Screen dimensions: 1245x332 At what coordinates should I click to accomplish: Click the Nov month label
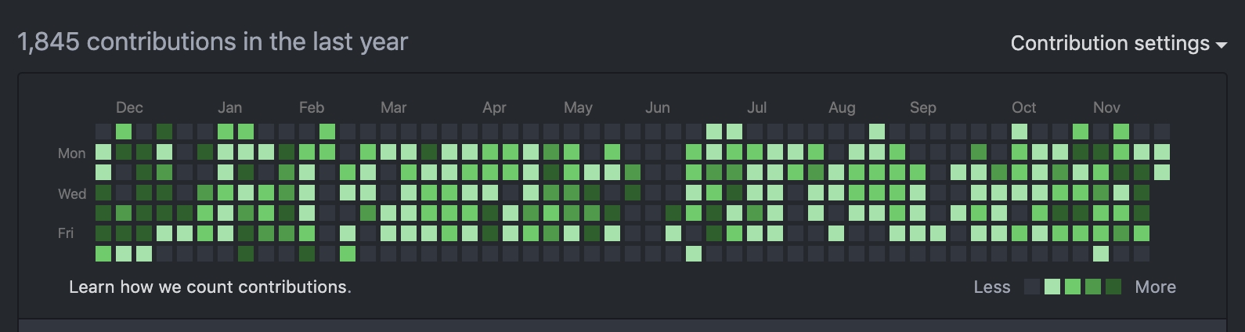[x=1106, y=107]
